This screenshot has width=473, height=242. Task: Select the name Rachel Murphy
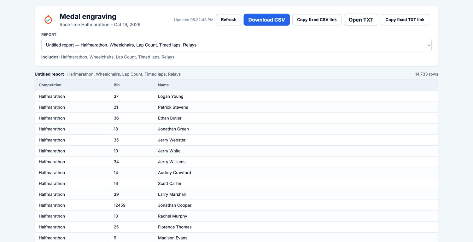click(x=172, y=216)
